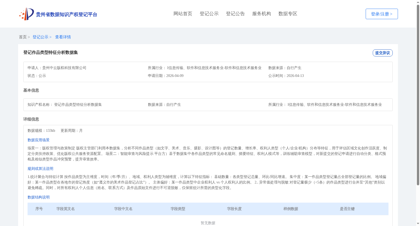This screenshot has height=226, width=420.
Task: Click 知识产权名称 field in basic info
Action: (65, 104)
